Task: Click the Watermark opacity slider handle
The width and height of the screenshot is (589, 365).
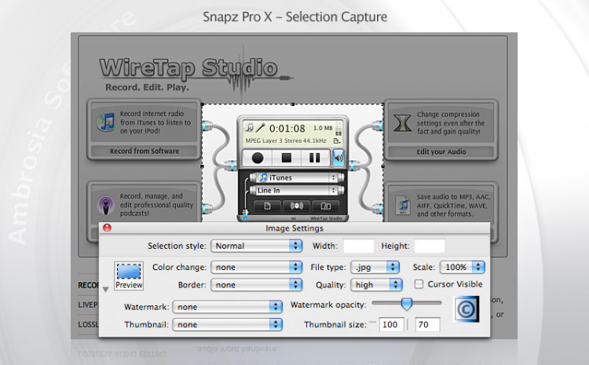Action: click(x=407, y=304)
